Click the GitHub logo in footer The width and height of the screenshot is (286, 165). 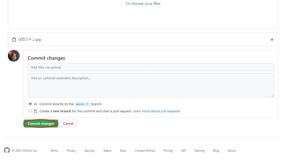[x=7, y=150]
